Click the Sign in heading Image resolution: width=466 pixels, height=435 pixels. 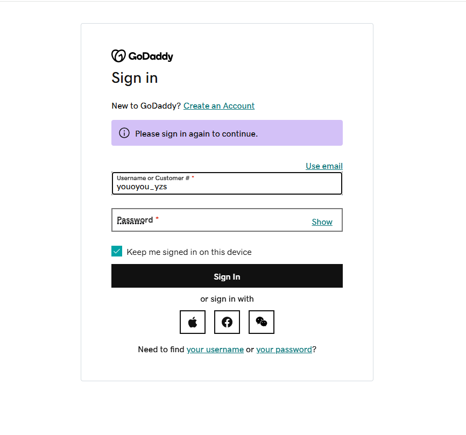tap(135, 78)
